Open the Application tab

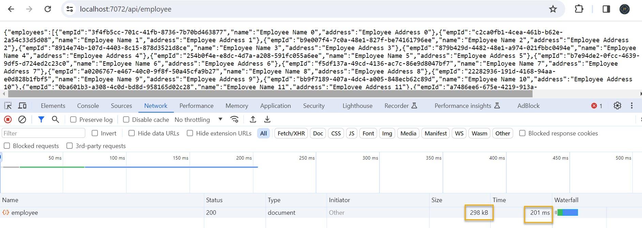point(275,106)
